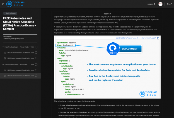
Task: Toggle completion circle of Review Mode topic row
Action: point(36,70)
